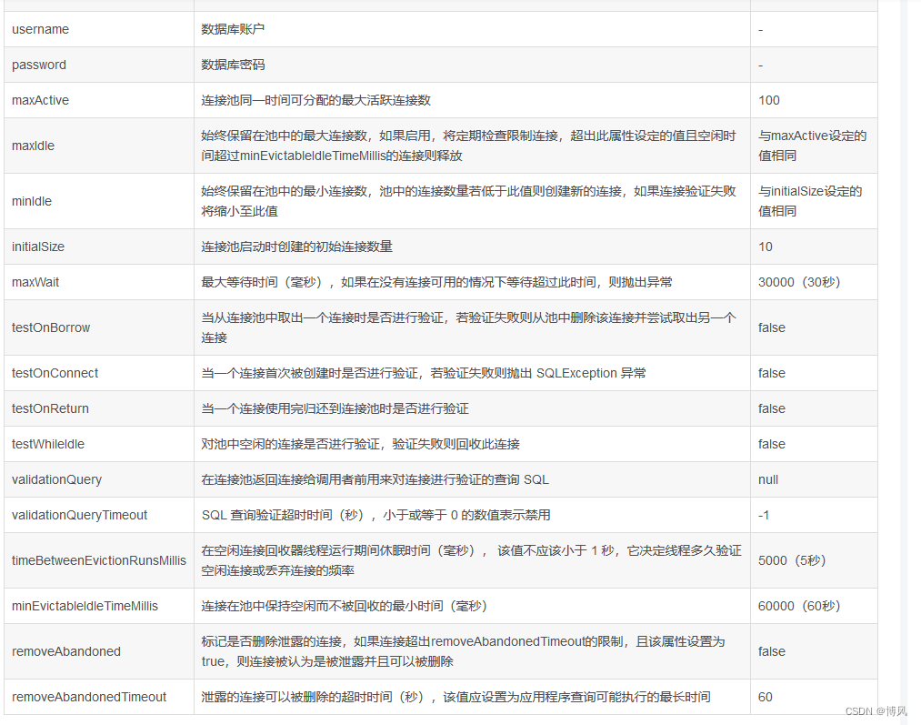Click the "maxActive" property name
921x725 pixels.
point(40,100)
